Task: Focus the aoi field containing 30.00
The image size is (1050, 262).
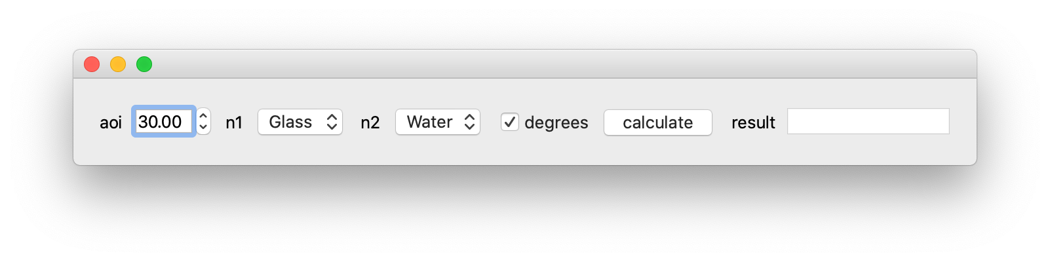Action: click(164, 122)
